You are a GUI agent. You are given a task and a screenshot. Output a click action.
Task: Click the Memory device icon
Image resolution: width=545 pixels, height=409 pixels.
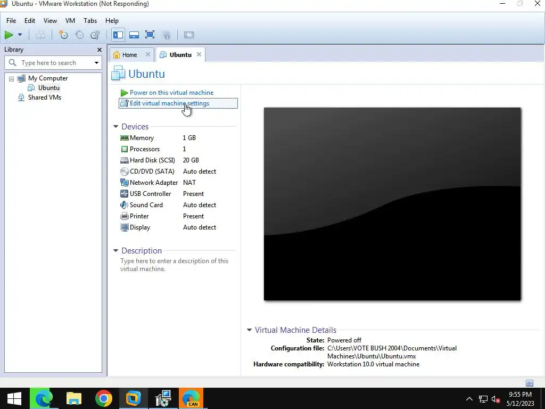[x=124, y=138]
